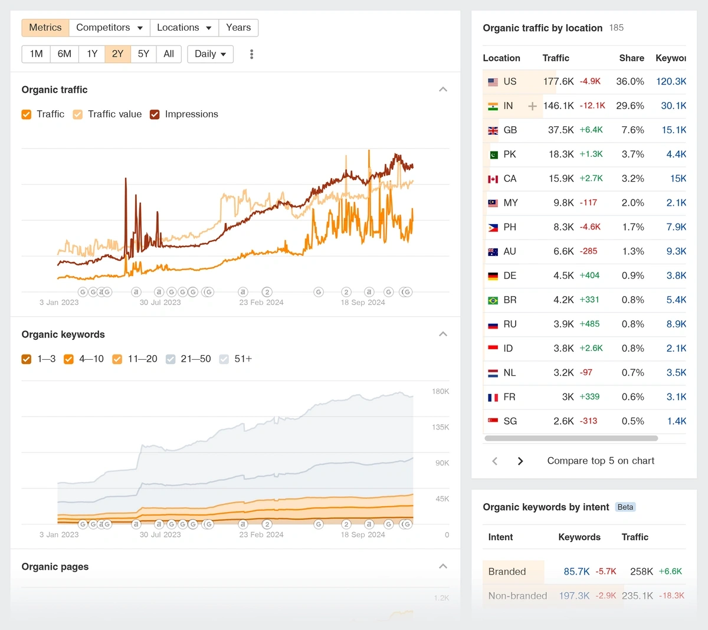Click the 185 locations count
708x630 pixels.
[617, 28]
